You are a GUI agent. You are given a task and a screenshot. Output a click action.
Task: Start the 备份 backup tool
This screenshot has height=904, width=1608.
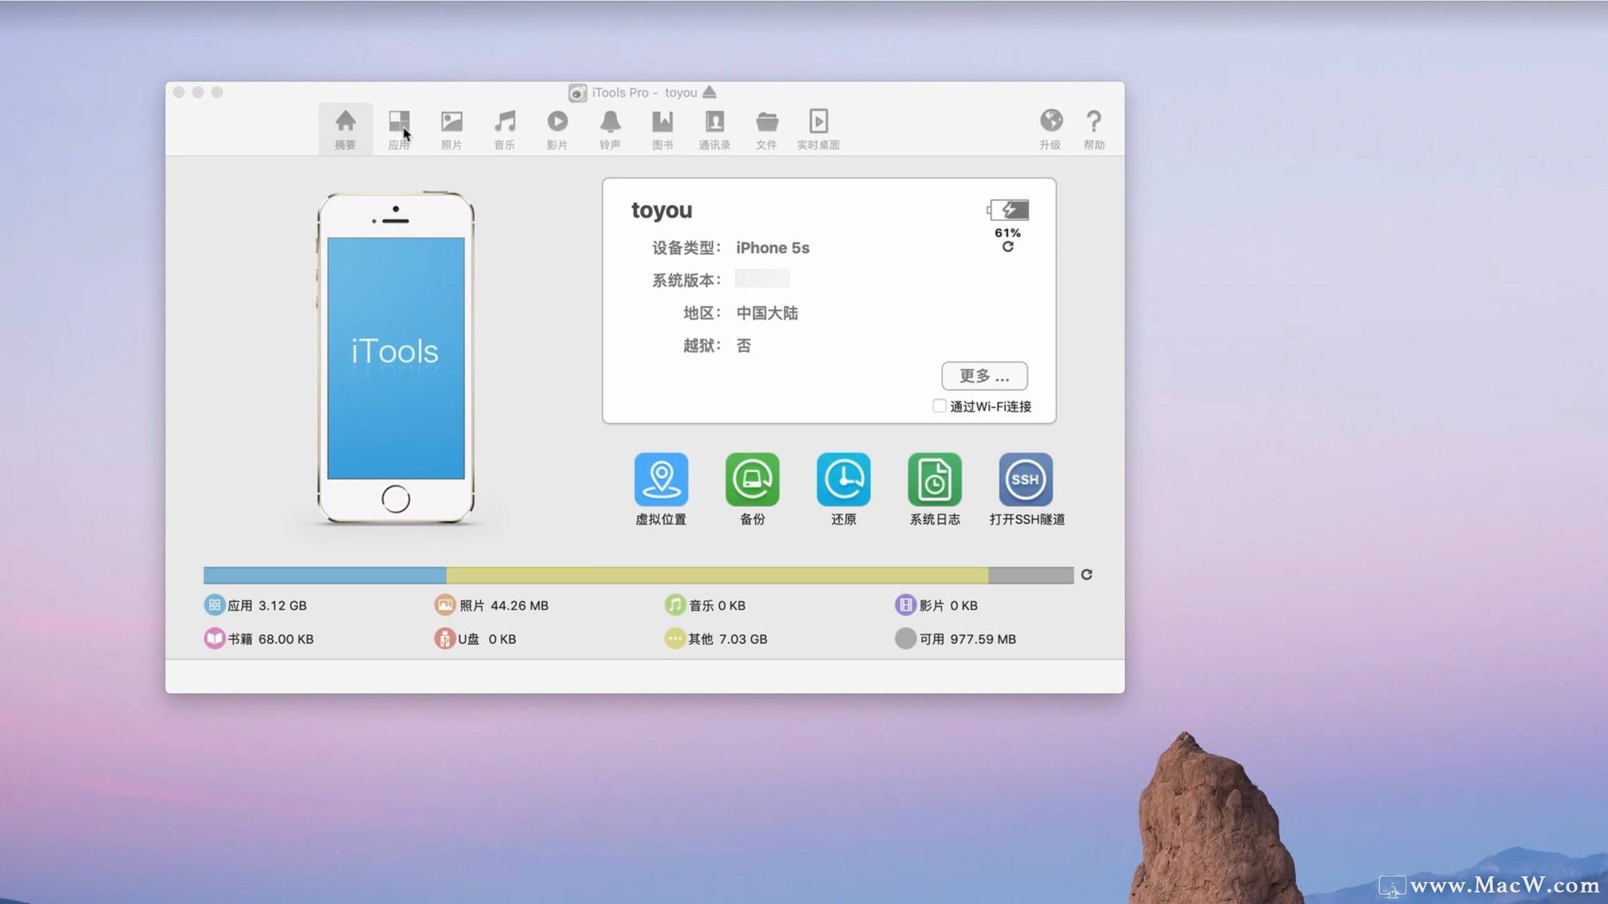(752, 480)
